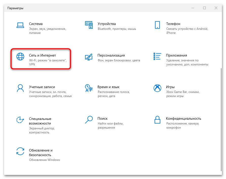Screen dimensions: 226x179
Task: Click the text "Bluetooth, принтеры, мышь"
Action: (x=117, y=29)
